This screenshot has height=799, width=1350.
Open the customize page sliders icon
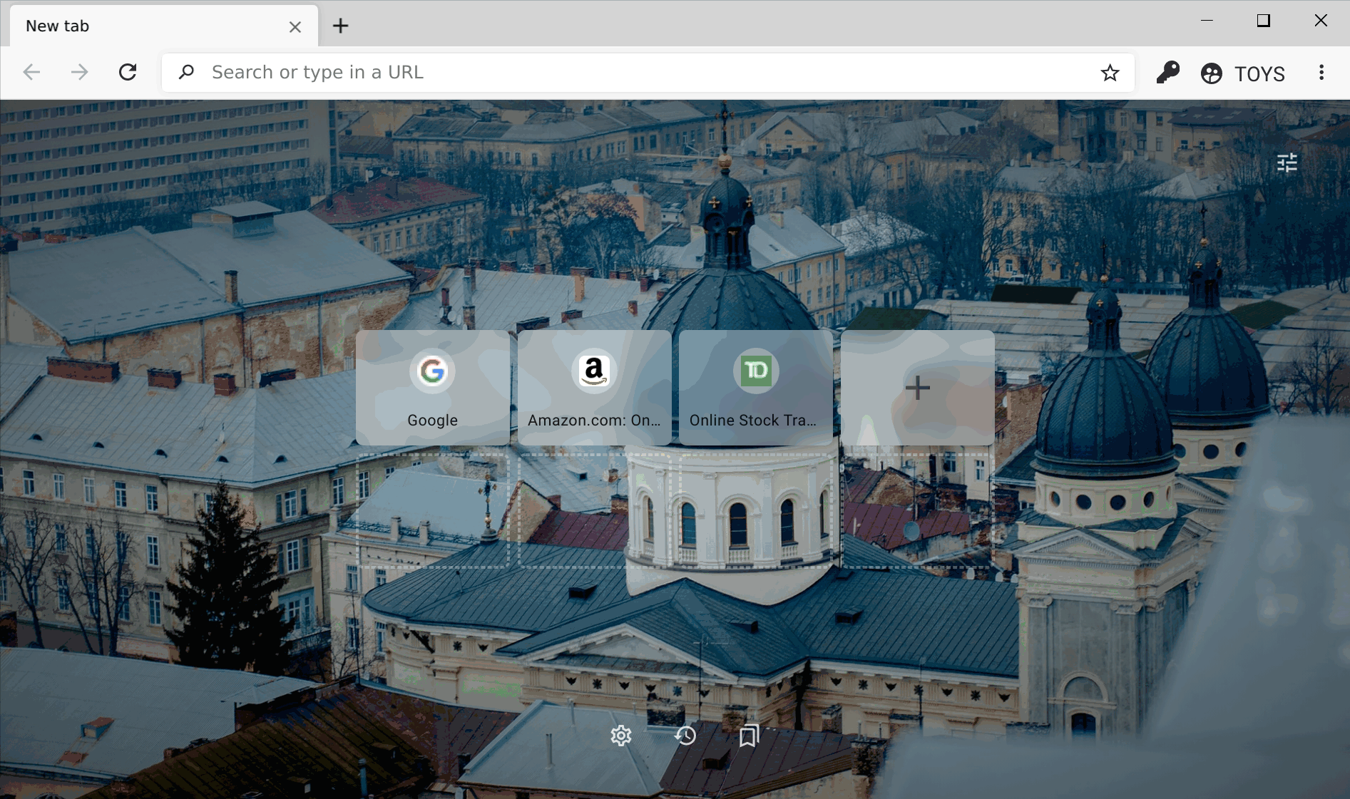[x=1287, y=163]
